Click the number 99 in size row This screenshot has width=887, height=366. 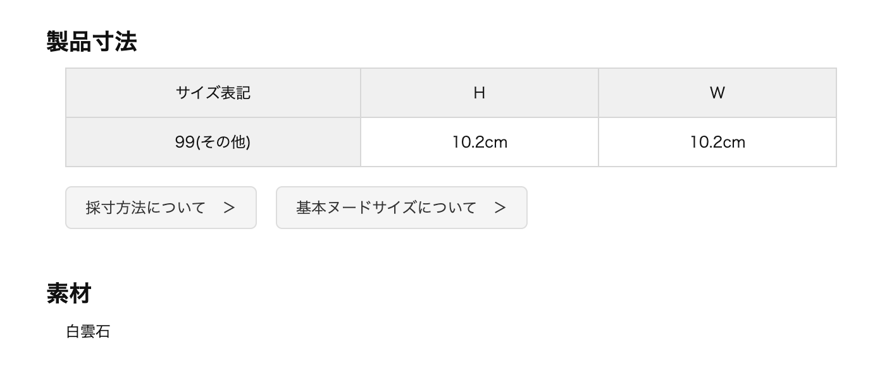[x=184, y=142]
